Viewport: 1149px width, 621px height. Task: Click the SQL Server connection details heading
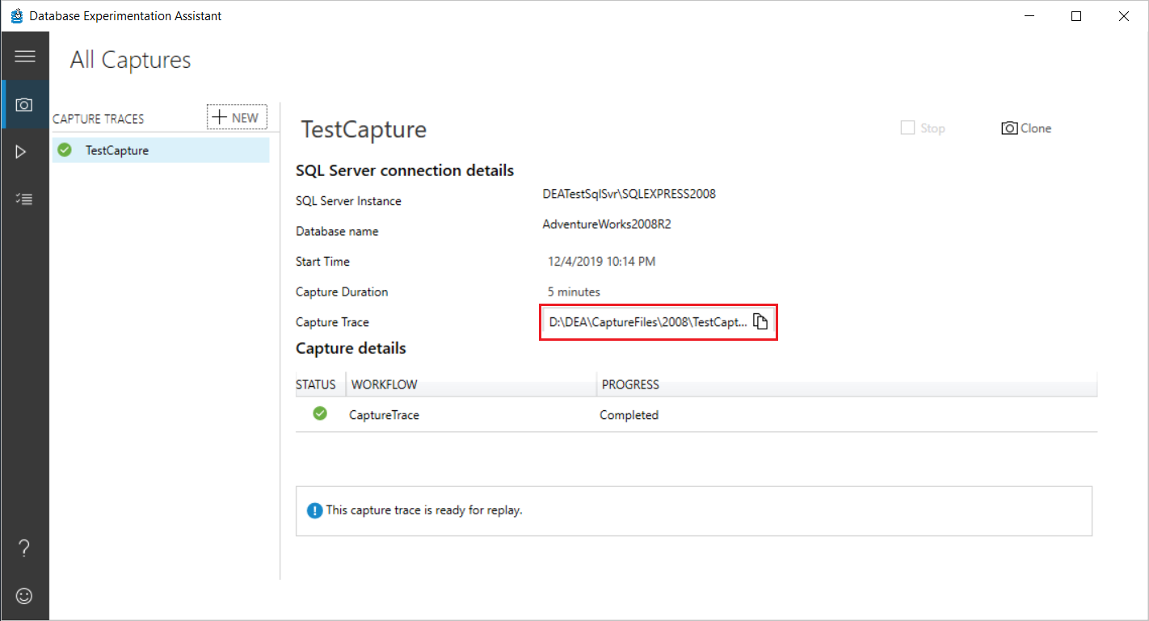point(405,170)
